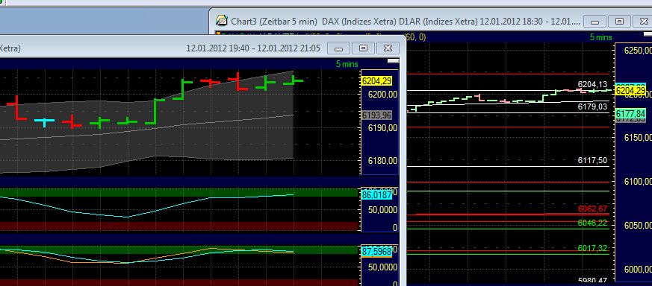Click the green '5 mins' label in Chart3 window
The image size is (652, 286).
click(x=601, y=37)
